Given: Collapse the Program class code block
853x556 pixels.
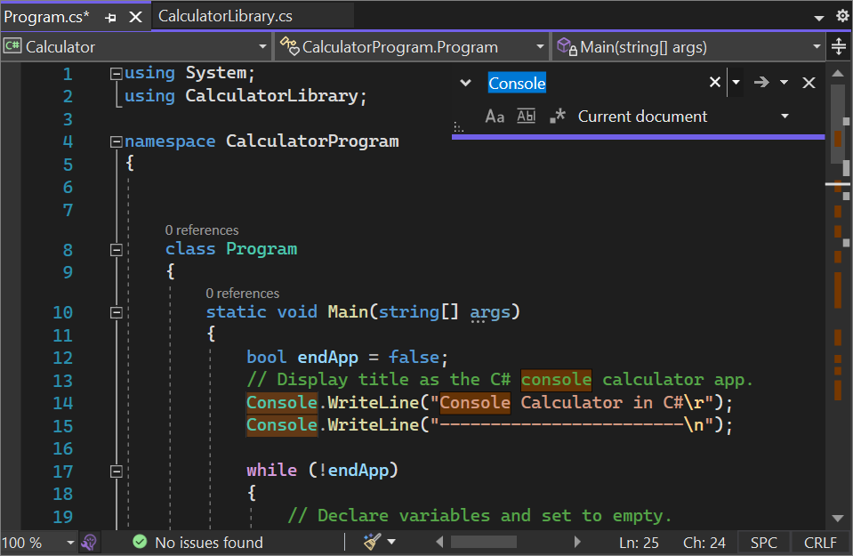Looking at the screenshot, I should pyautogui.click(x=116, y=250).
